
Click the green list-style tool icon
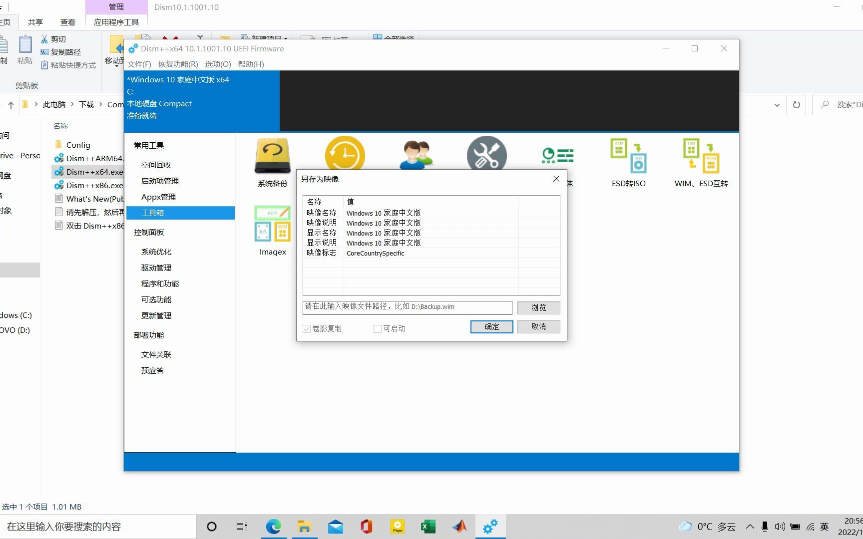point(557,156)
